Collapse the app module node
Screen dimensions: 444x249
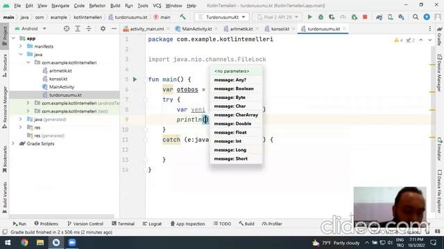click(13, 38)
